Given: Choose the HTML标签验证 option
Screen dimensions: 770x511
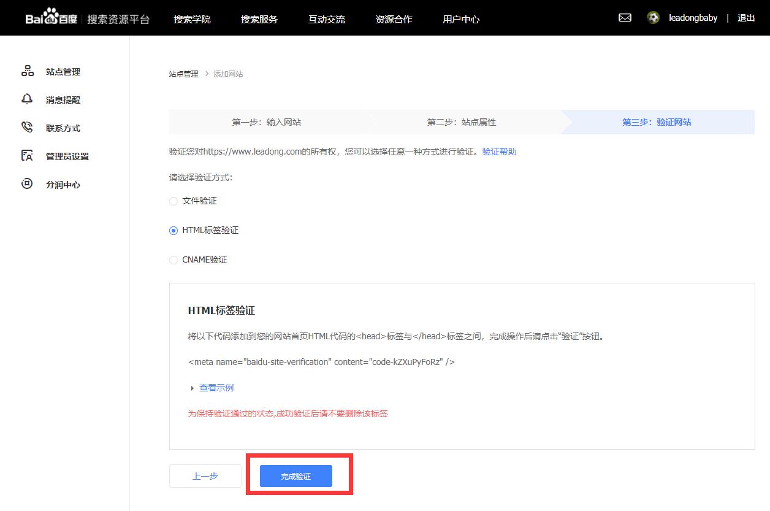Looking at the screenshot, I should click(173, 231).
